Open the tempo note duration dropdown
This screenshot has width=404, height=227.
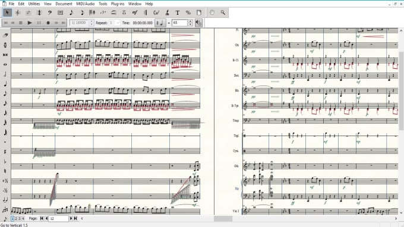[x=160, y=23]
